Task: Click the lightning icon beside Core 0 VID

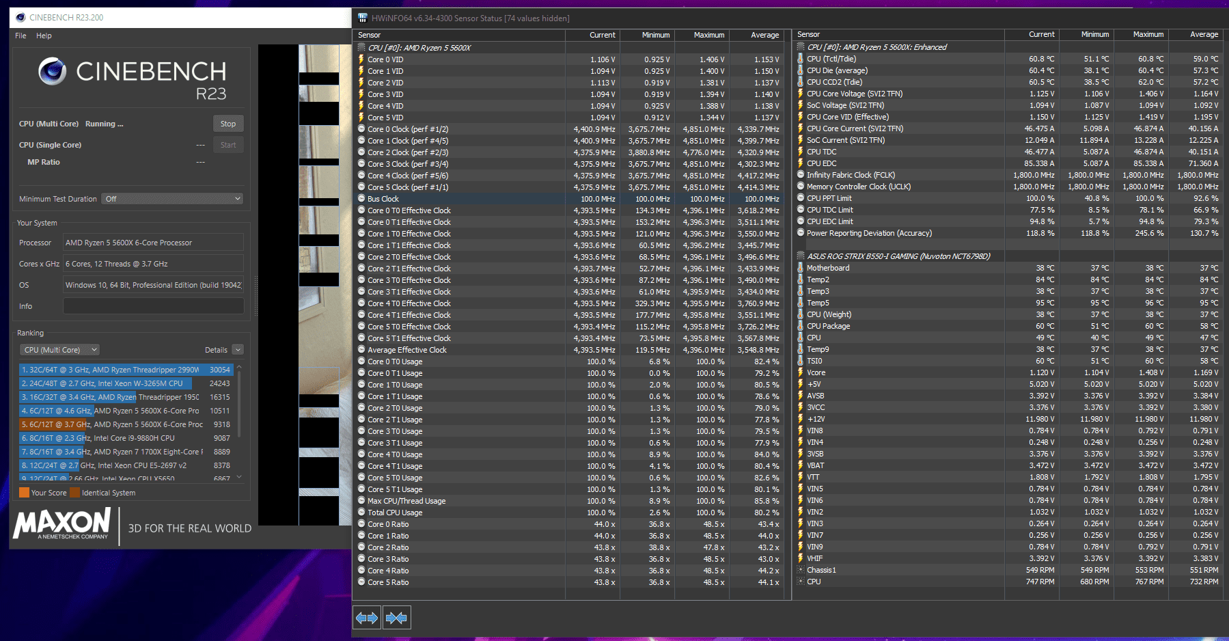Action: point(361,59)
